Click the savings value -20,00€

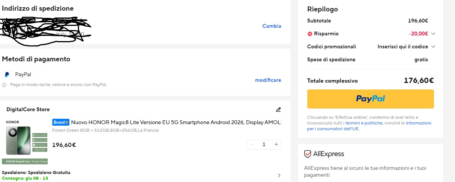coord(418,34)
